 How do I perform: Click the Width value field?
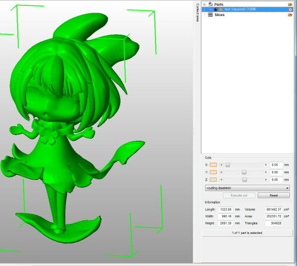226,216
